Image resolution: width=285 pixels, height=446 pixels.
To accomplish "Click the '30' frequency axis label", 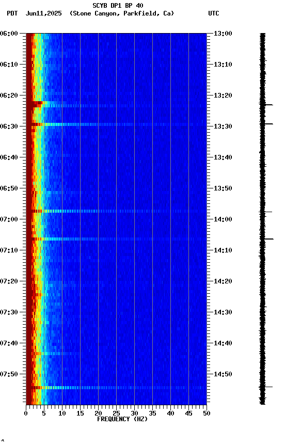I will point(134,413).
